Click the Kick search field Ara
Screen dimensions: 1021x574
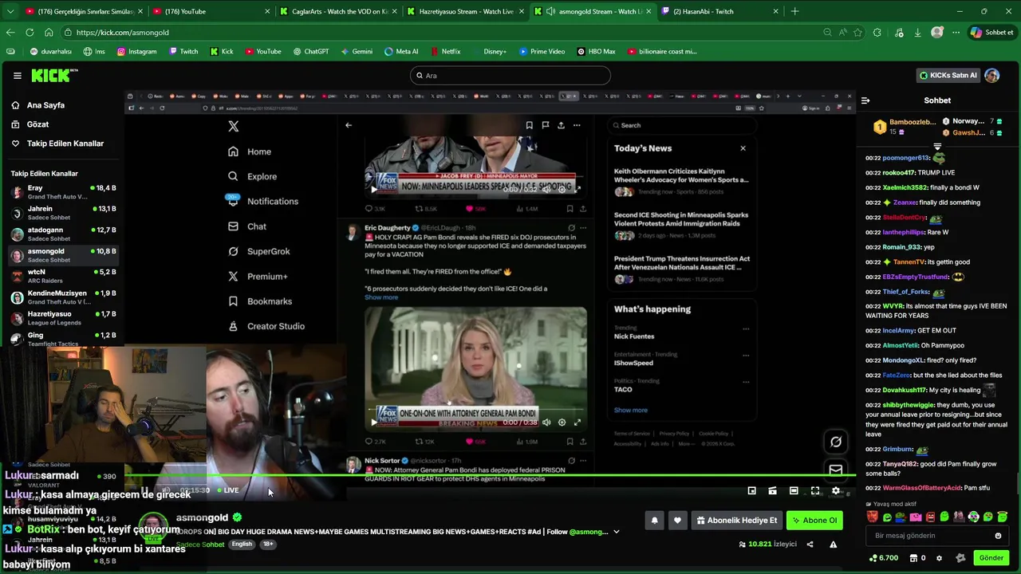click(510, 76)
